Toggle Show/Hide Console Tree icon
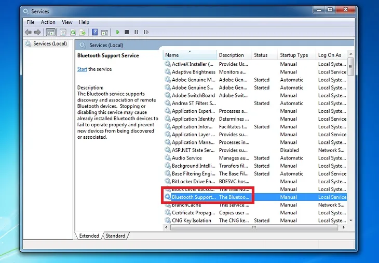The image size is (379, 263). coord(50,32)
